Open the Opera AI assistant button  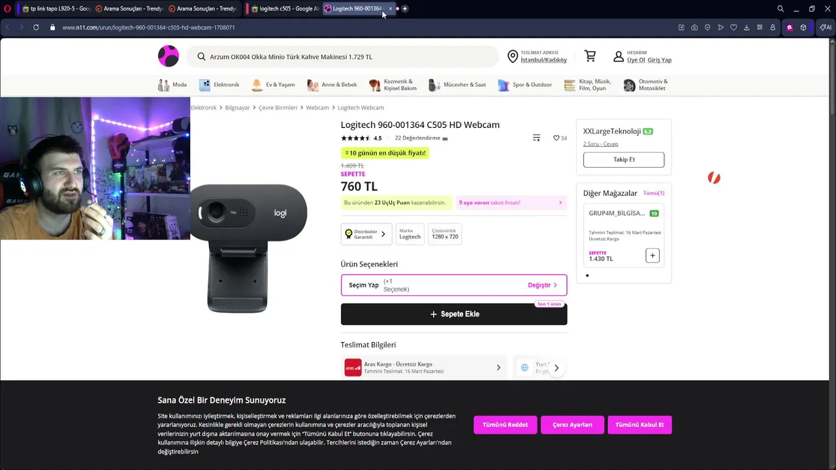826,27
